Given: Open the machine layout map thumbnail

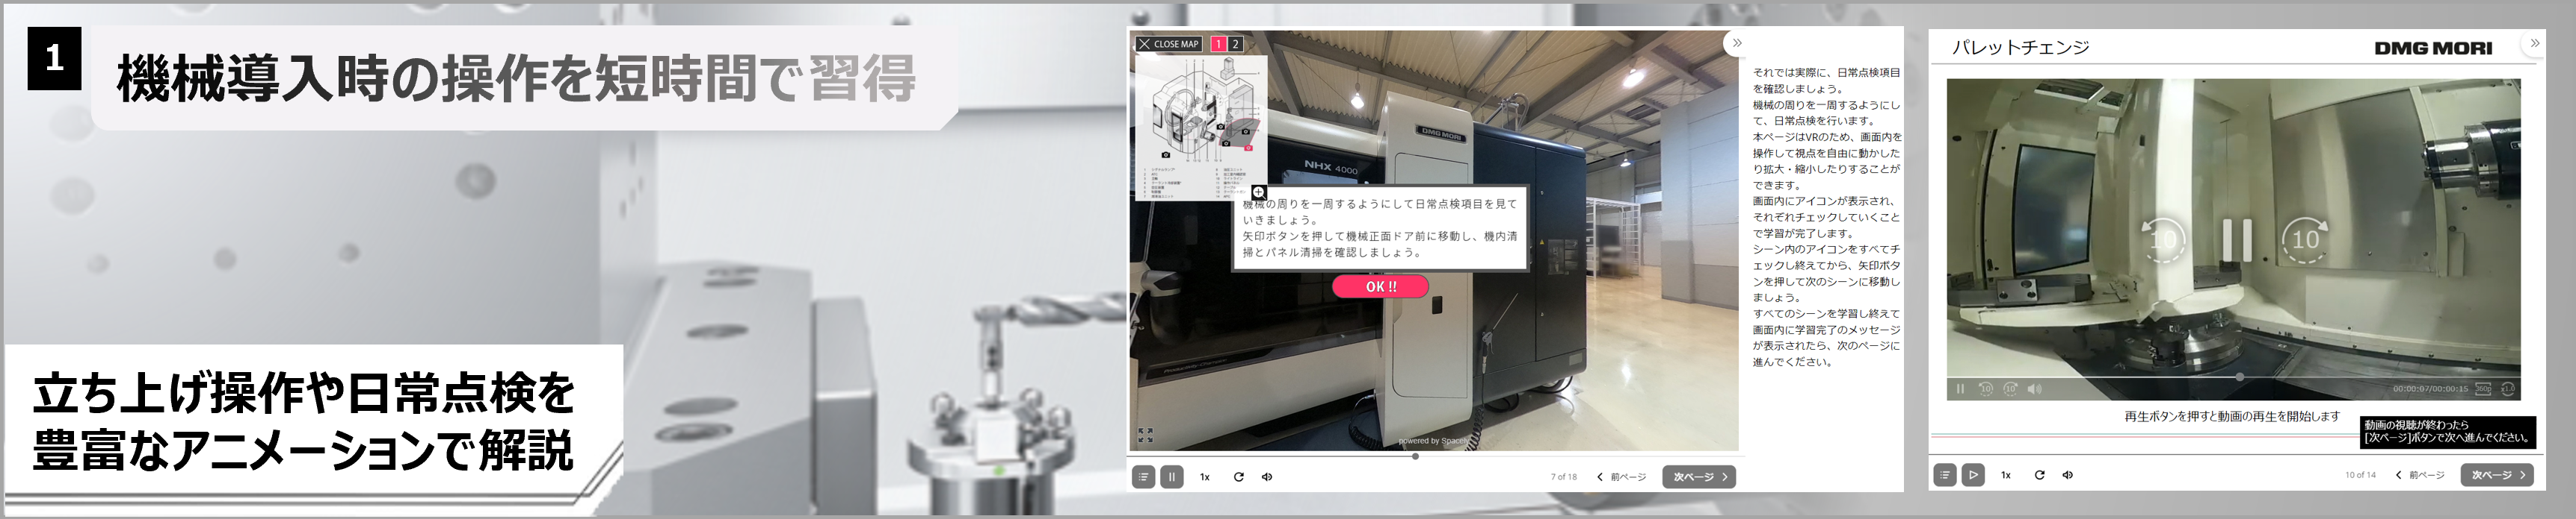Looking at the screenshot, I should click(x=1201, y=128).
